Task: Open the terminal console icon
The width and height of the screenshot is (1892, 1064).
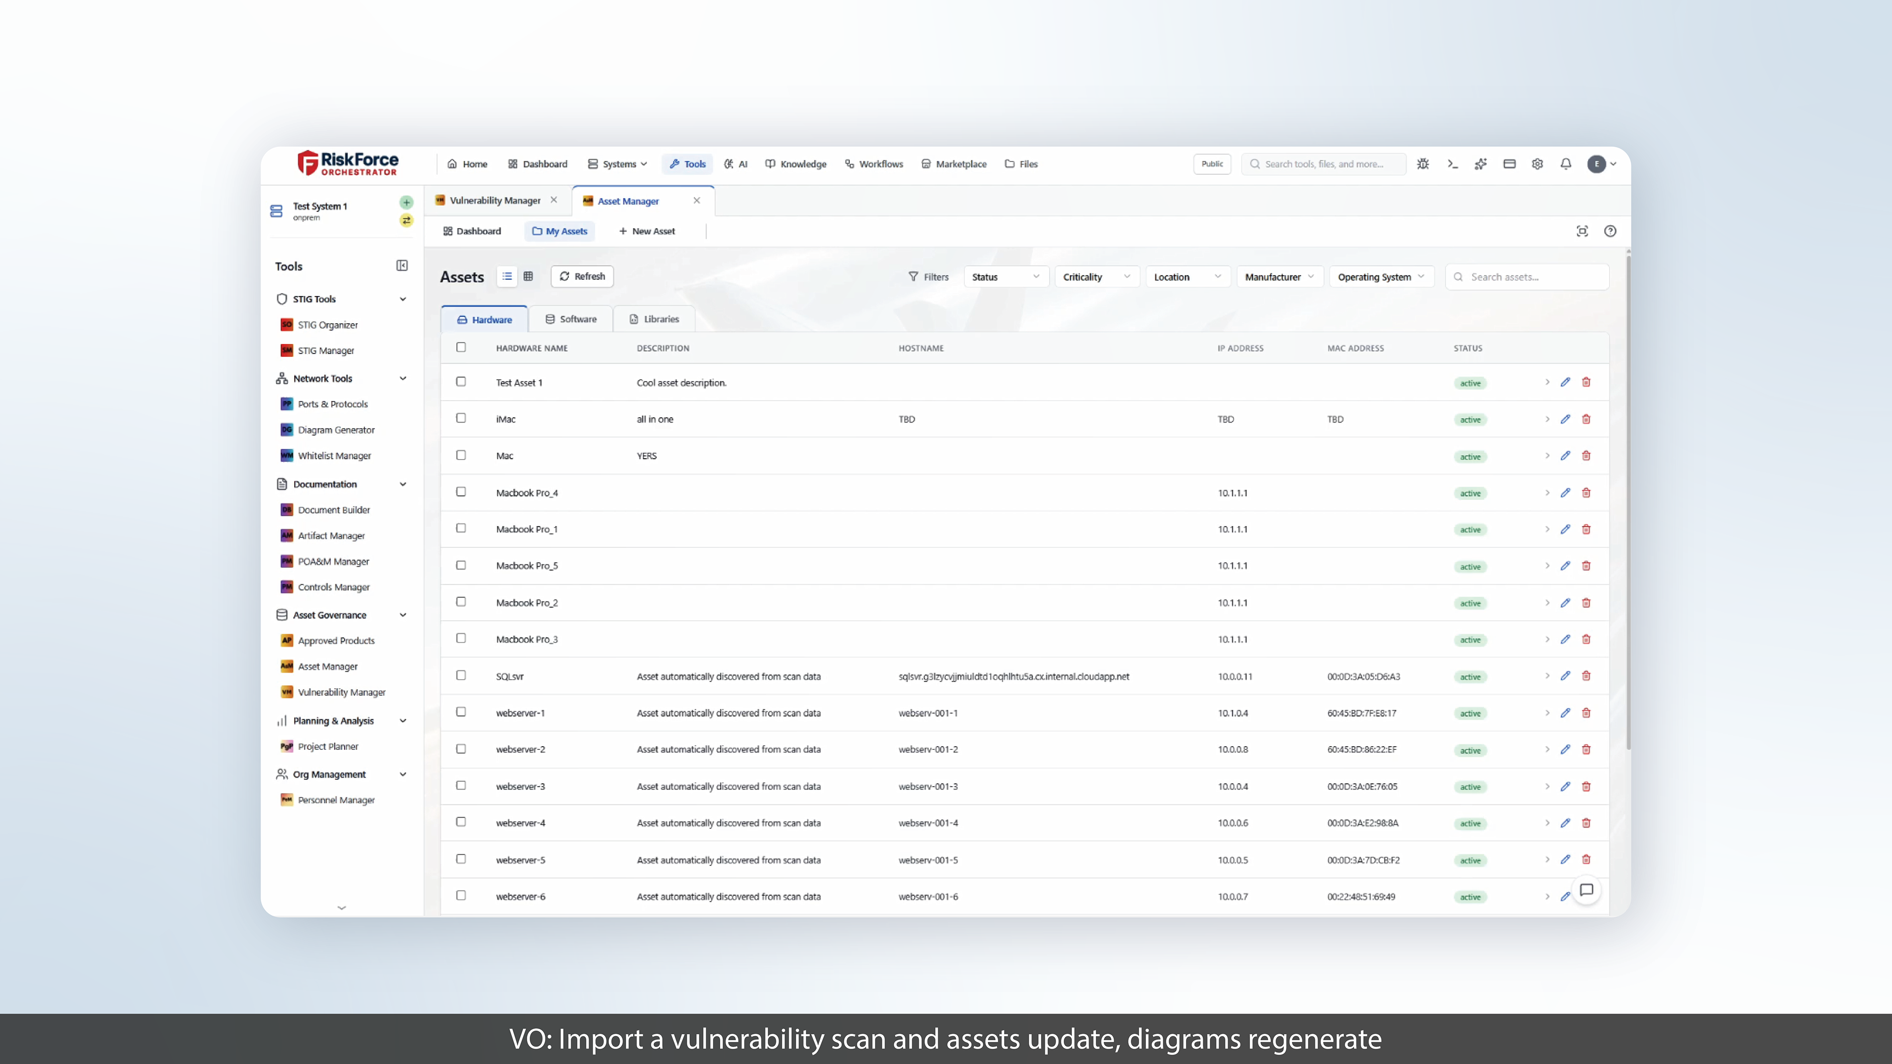Action: point(1452,164)
